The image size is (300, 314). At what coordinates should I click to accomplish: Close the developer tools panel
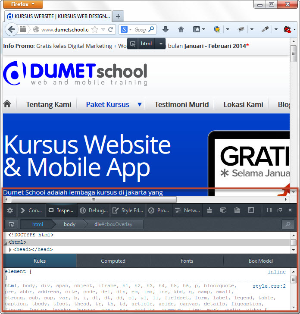pos(290,210)
